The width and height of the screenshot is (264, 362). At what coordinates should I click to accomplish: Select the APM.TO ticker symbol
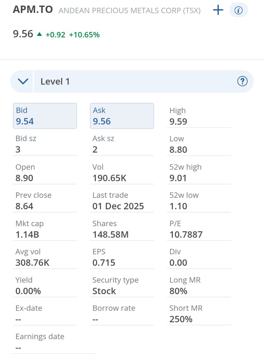33,9
